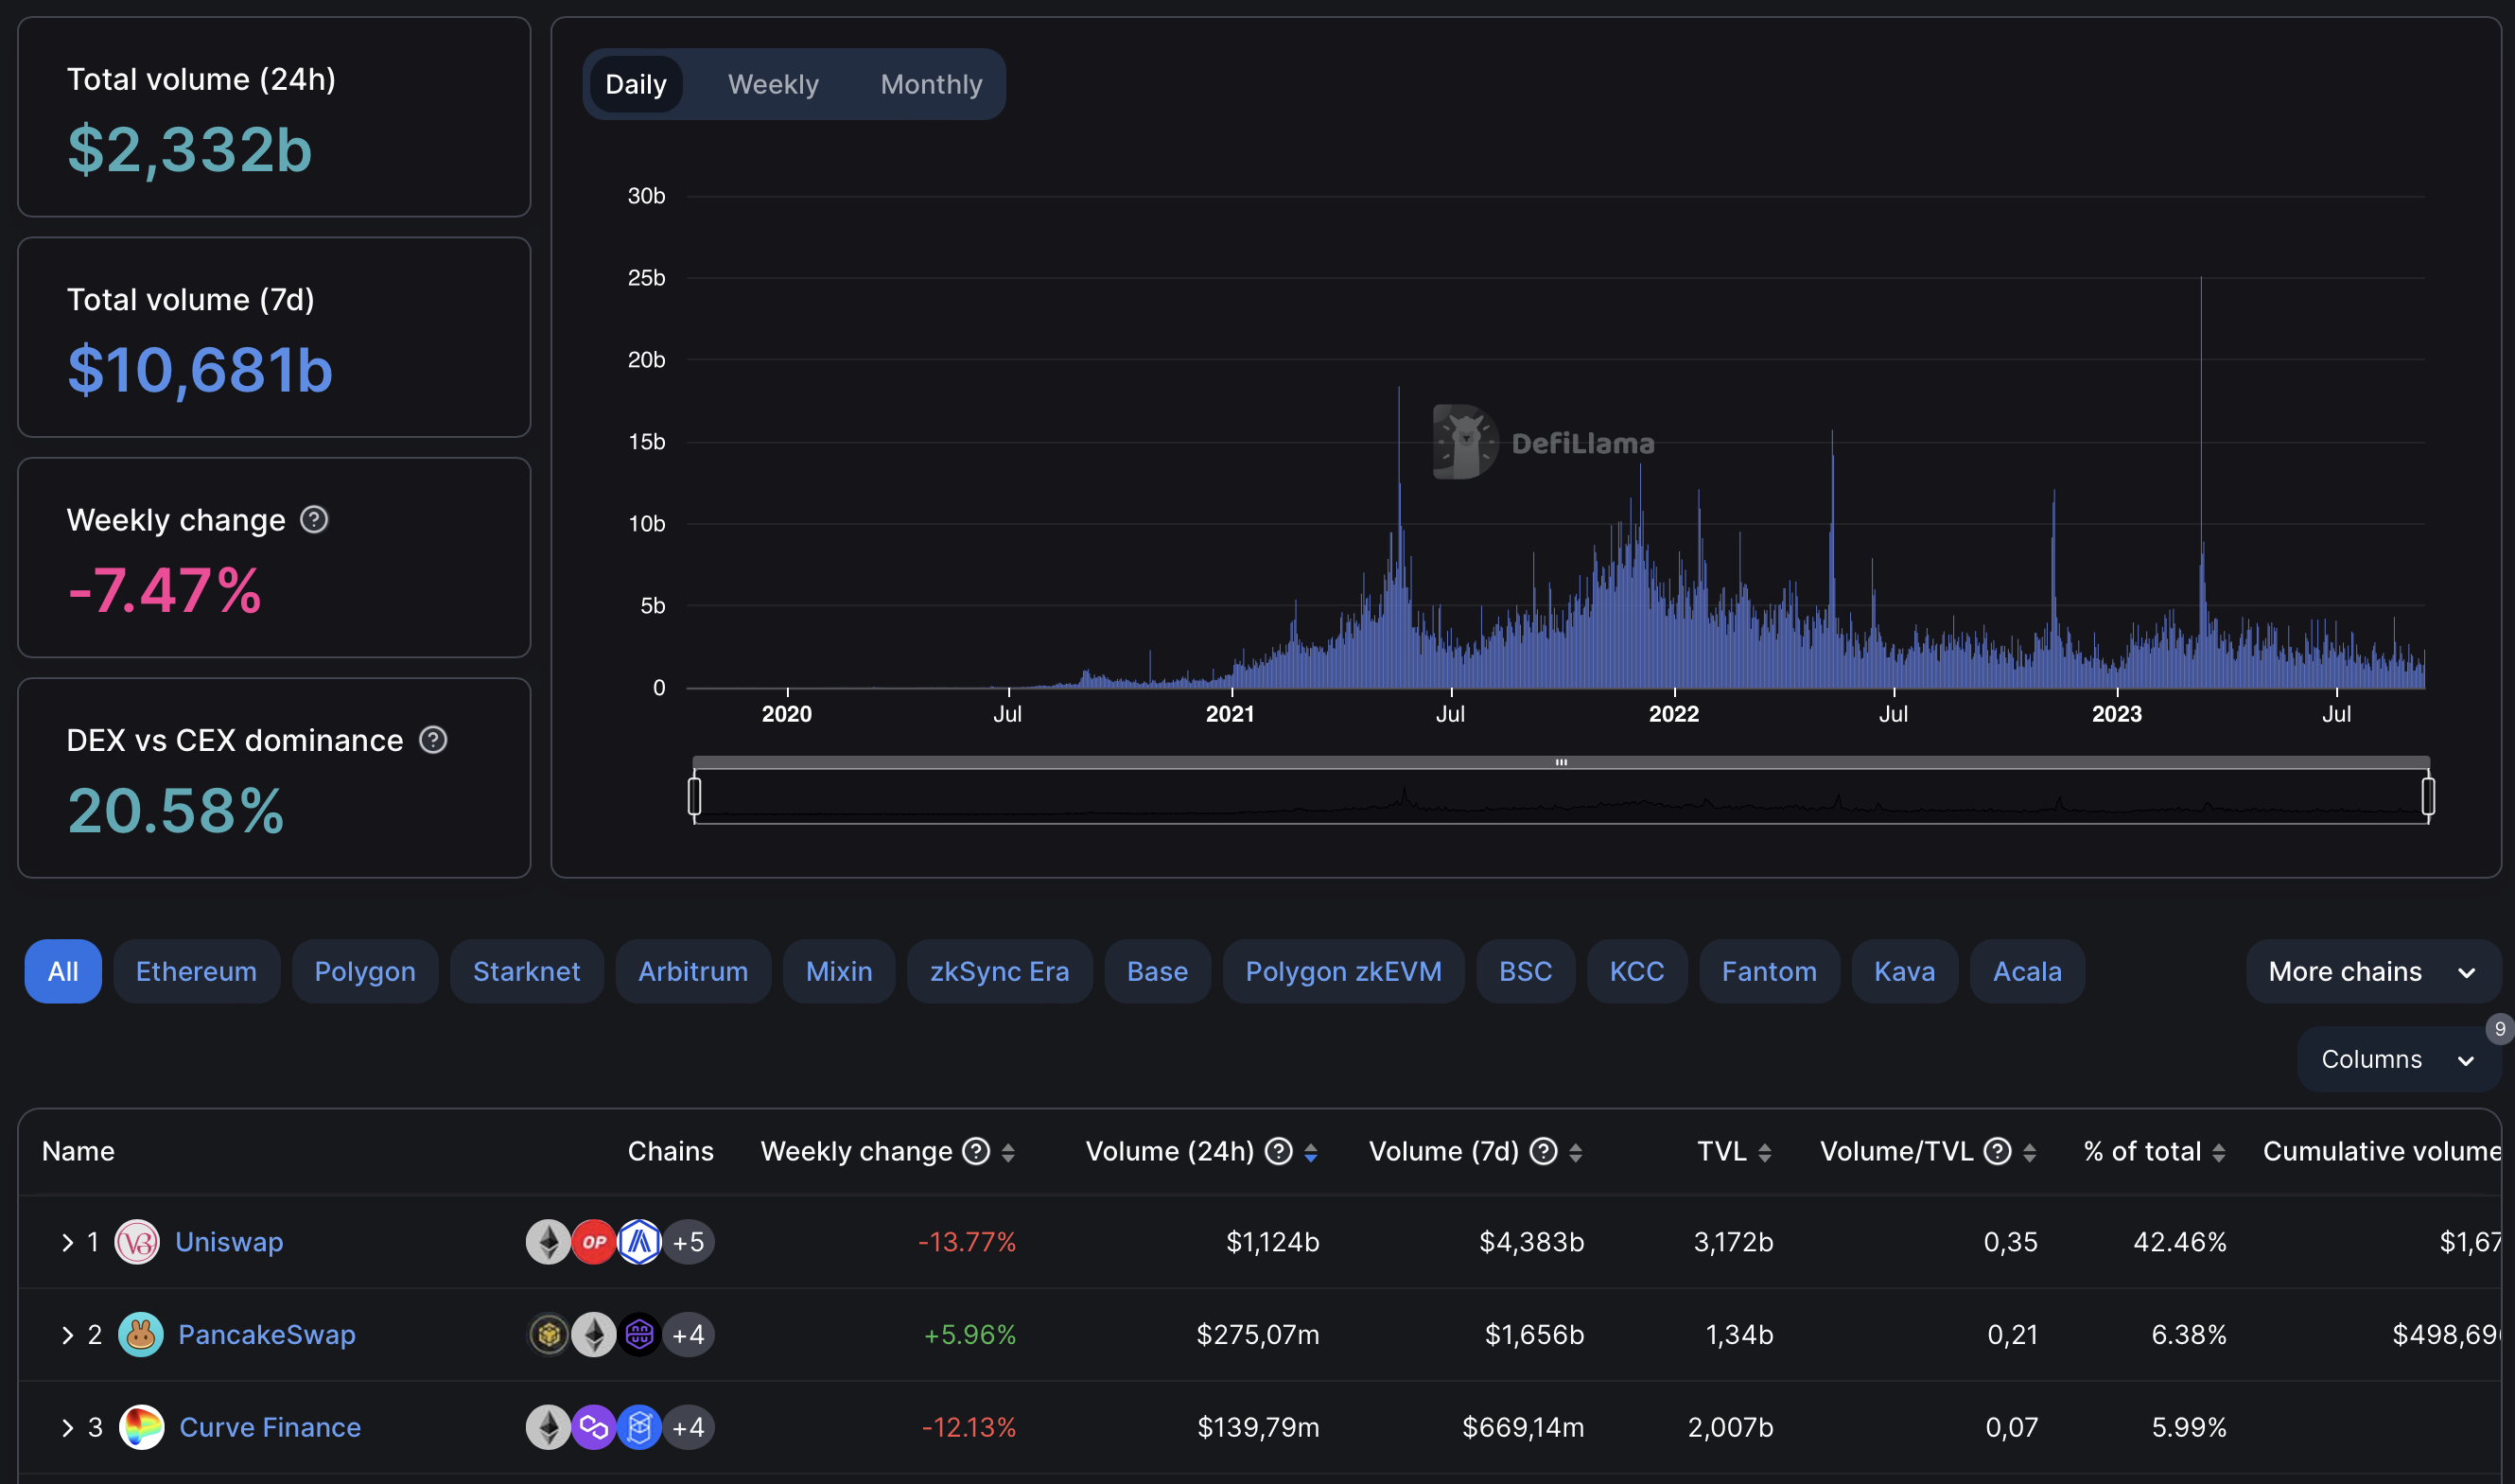This screenshot has height=1484, width=2515.
Task: Open the Curve Finance protocol link
Action: point(270,1427)
